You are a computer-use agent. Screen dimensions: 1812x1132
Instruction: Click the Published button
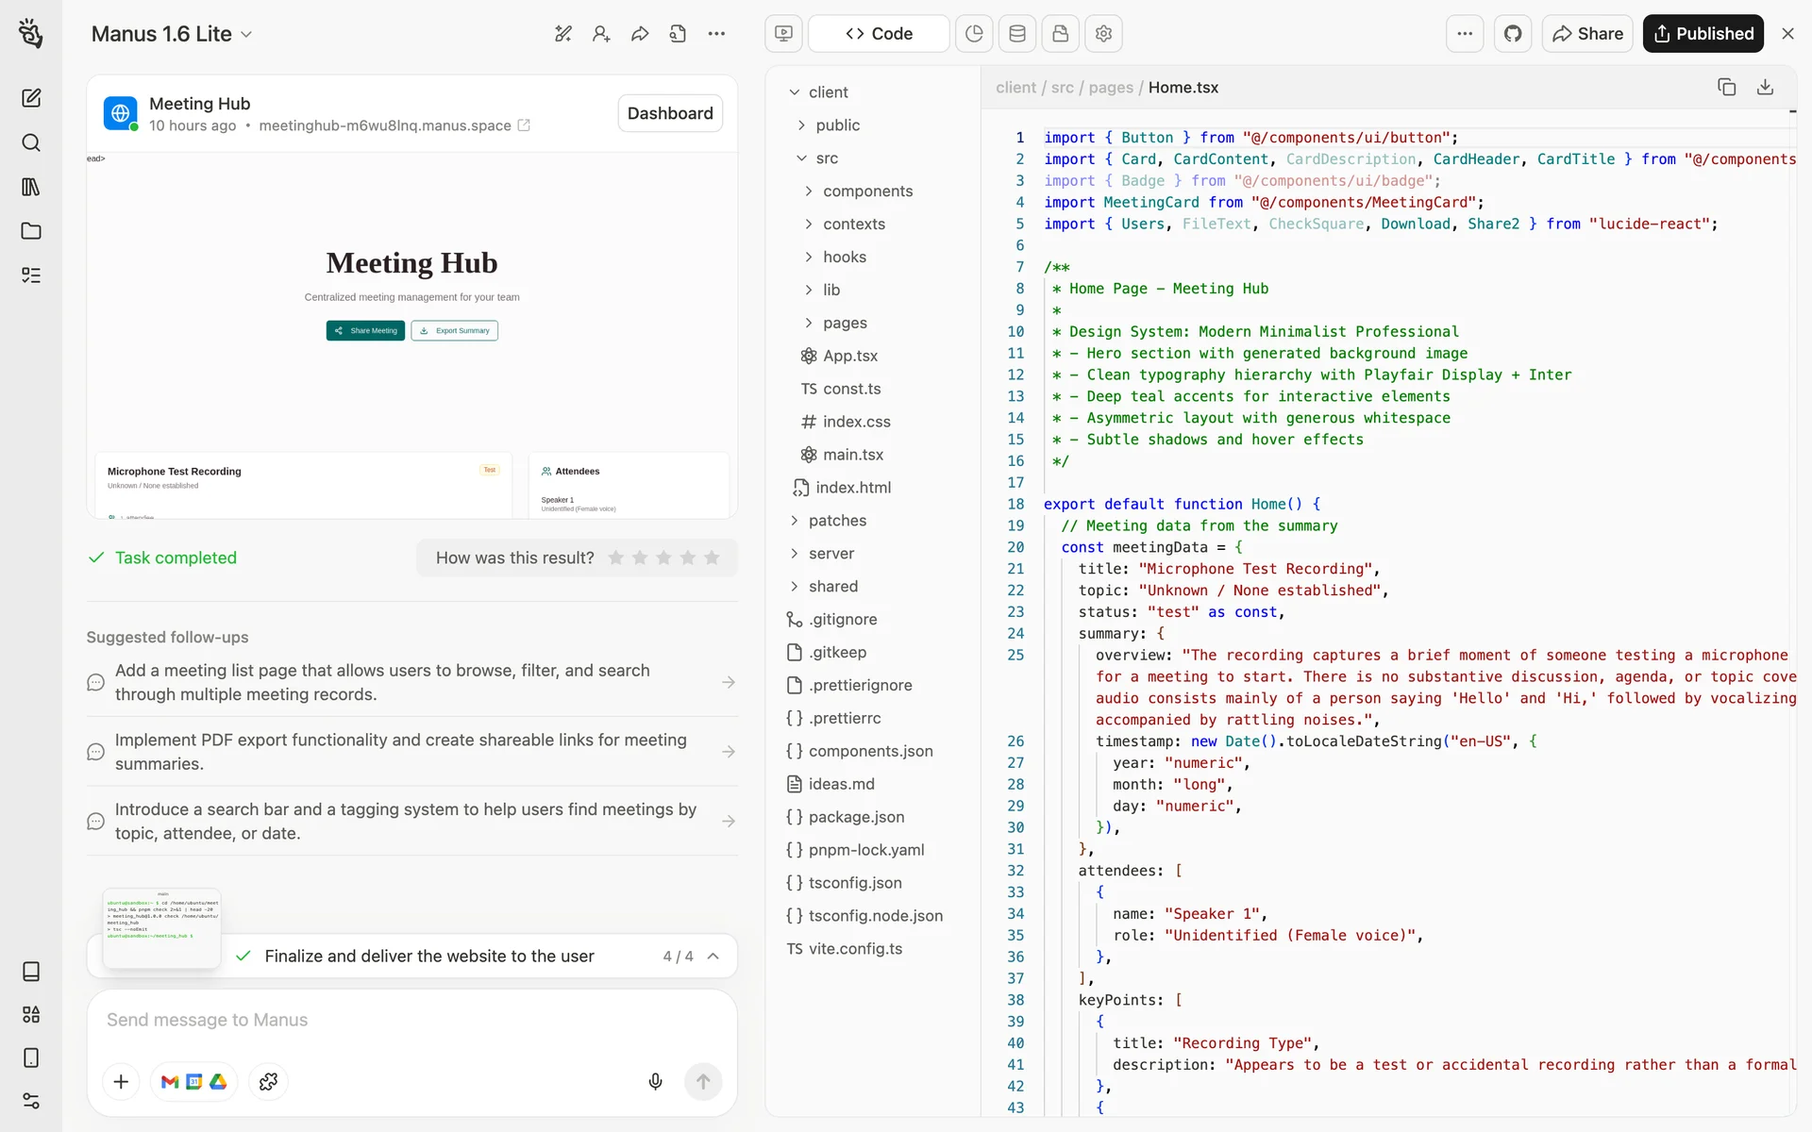[x=1703, y=34]
